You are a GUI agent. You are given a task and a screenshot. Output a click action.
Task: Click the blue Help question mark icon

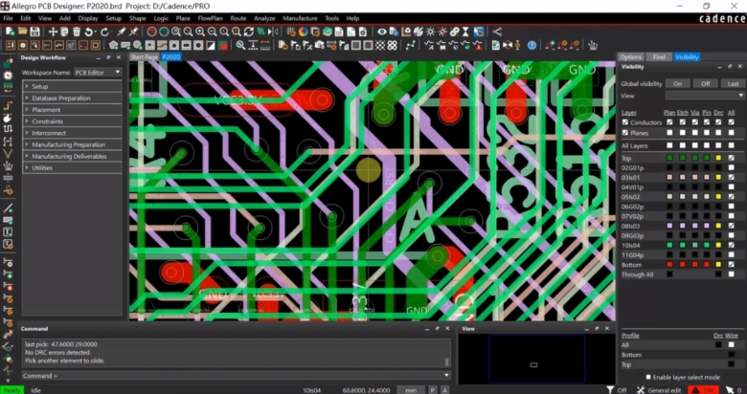tap(532, 45)
